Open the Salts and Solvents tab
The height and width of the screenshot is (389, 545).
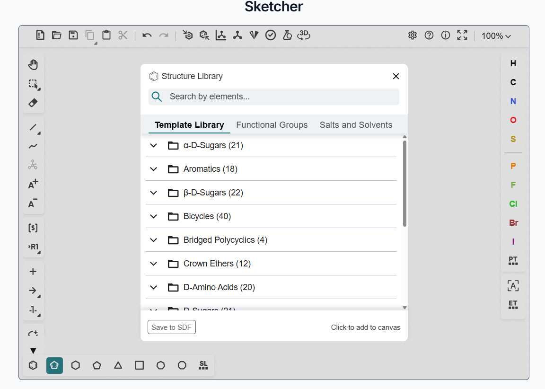356,124
